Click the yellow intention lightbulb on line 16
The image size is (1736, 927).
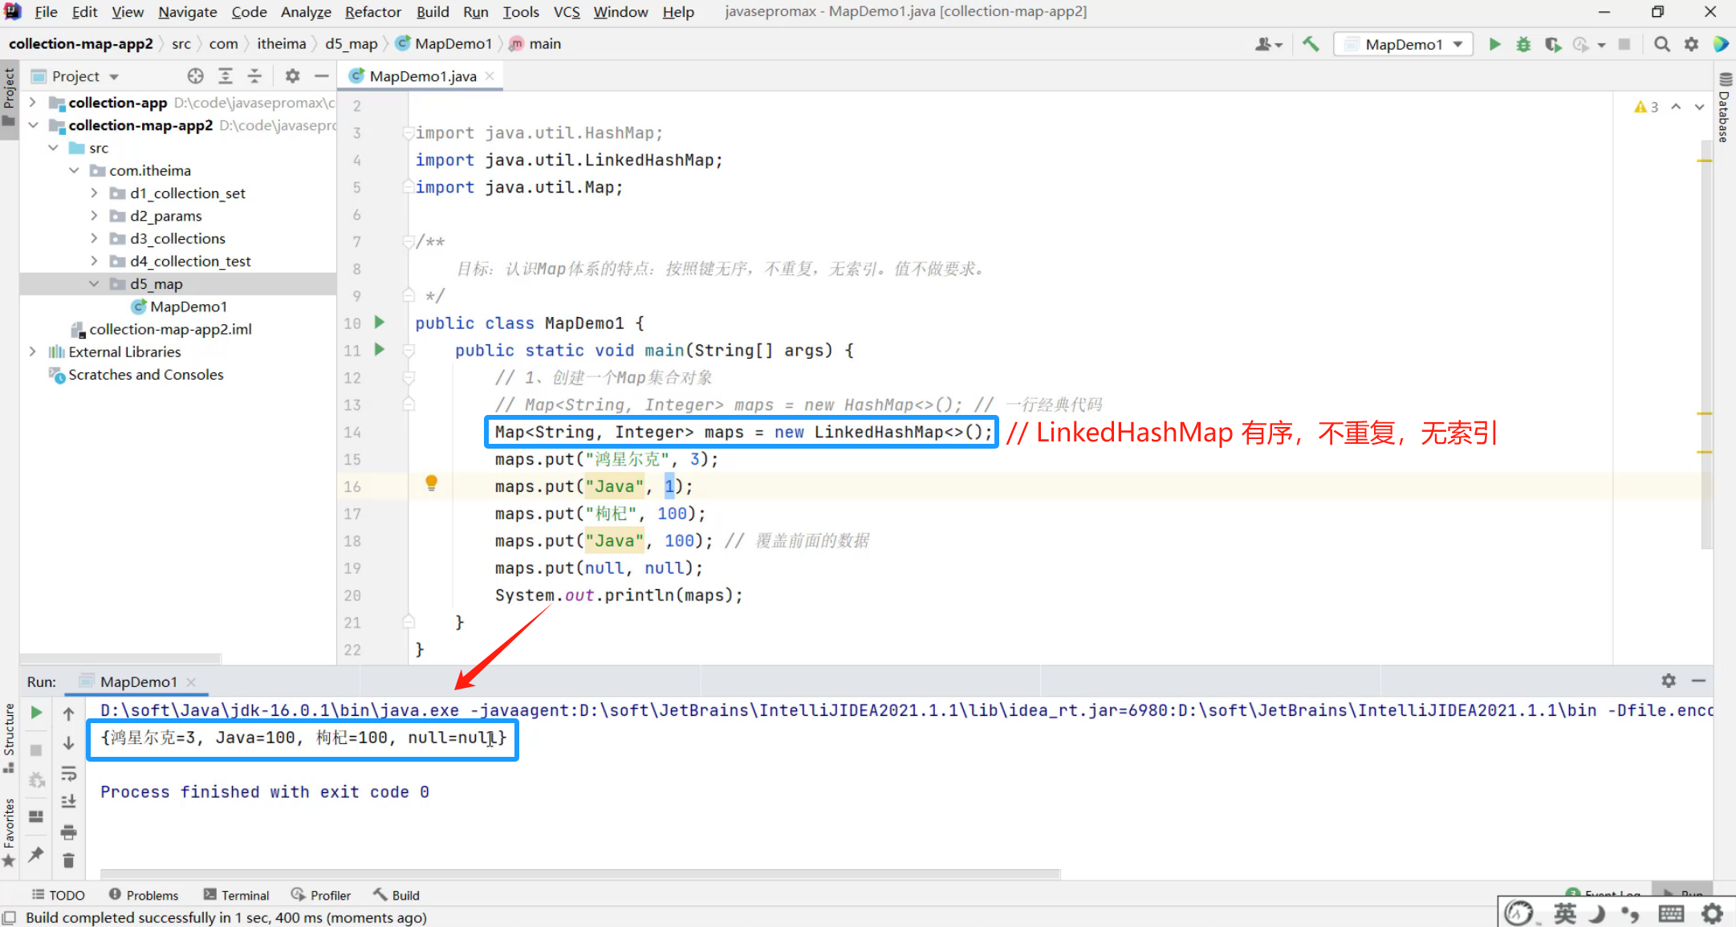pyautogui.click(x=431, y=482)
